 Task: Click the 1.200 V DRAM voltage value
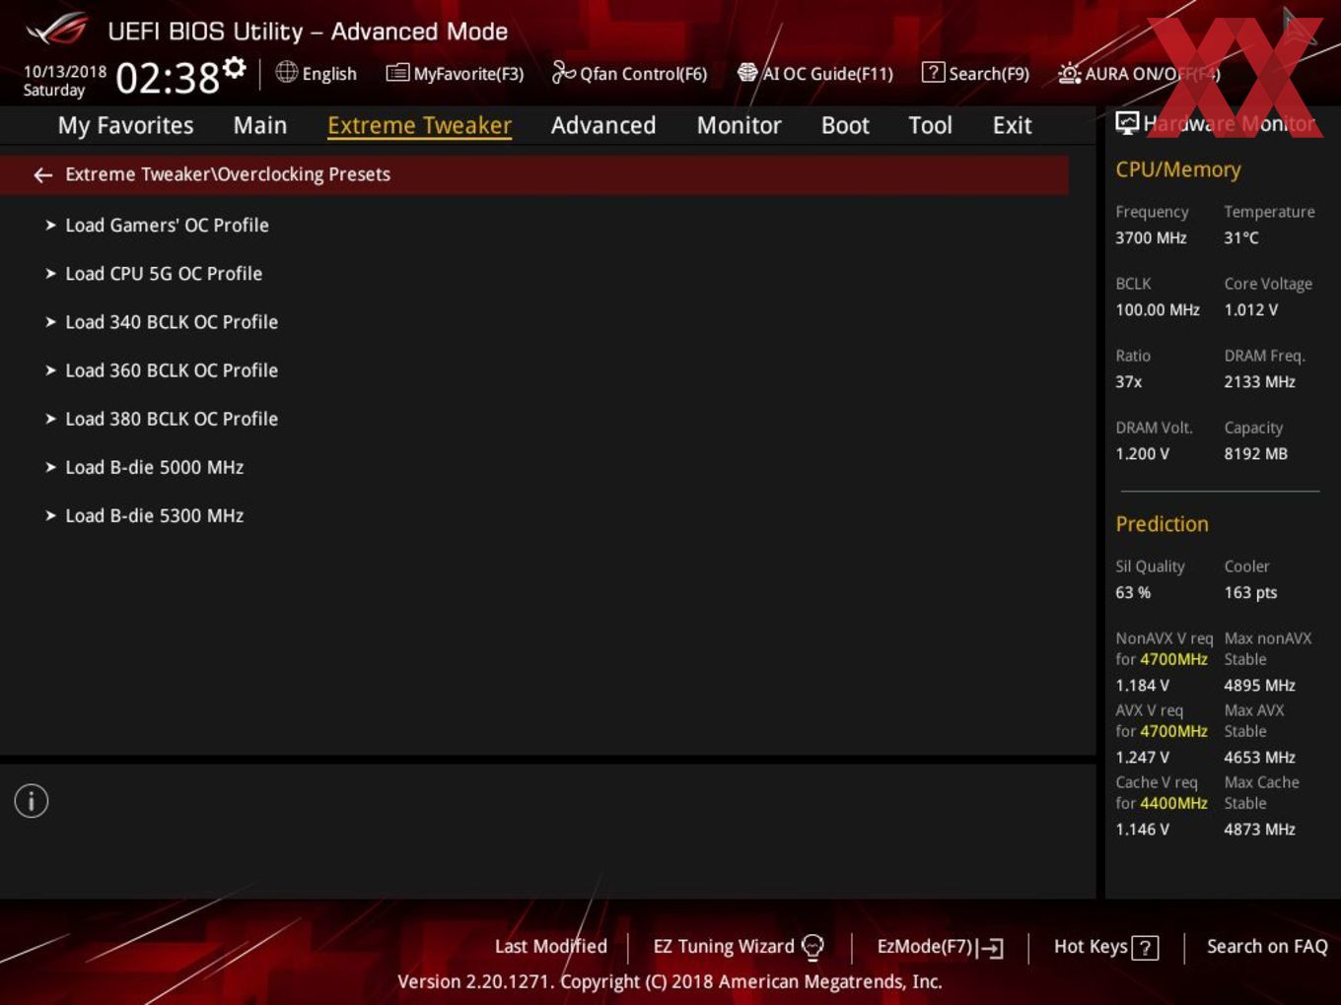[x=1142, y=453]
